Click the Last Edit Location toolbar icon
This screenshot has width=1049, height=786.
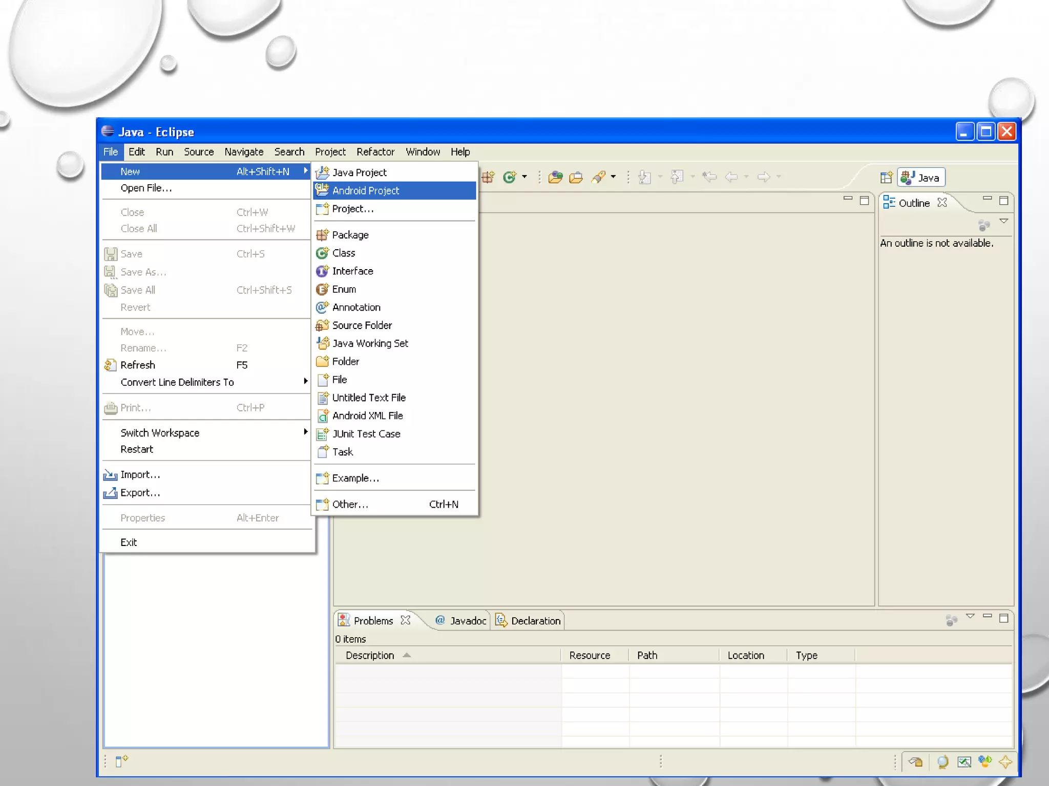coord(709,177)
